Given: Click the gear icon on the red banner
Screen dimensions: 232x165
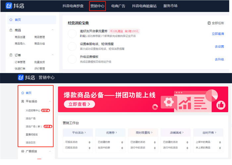Looking at the screenshot, I should pos(169,102).
